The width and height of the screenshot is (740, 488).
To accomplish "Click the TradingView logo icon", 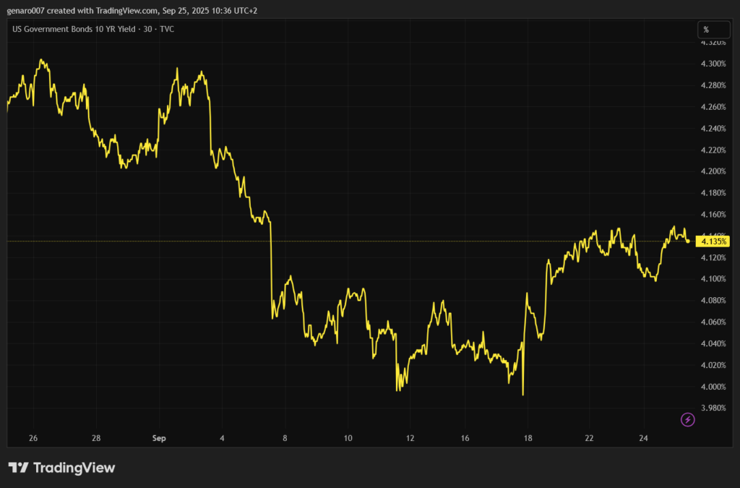I will pos(18,468).
